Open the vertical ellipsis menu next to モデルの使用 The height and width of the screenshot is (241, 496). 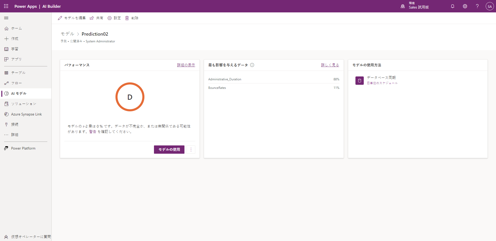coord(191,150)
